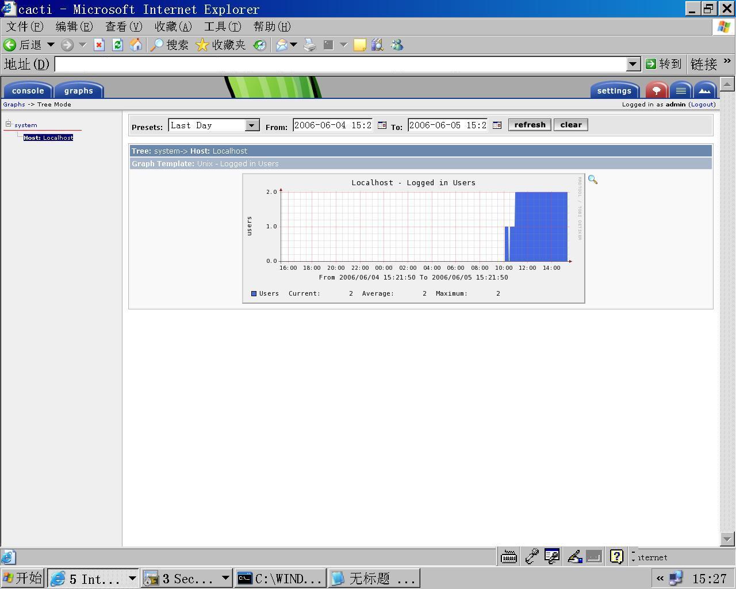
Task: Click the page scrollbar up arrow
Action: tap(727, 84)
